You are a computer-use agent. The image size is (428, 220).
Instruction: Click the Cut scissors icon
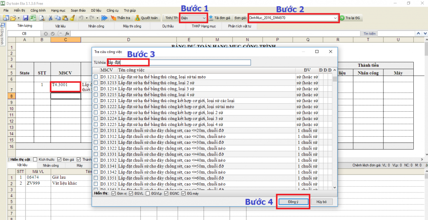click(51, 18)
